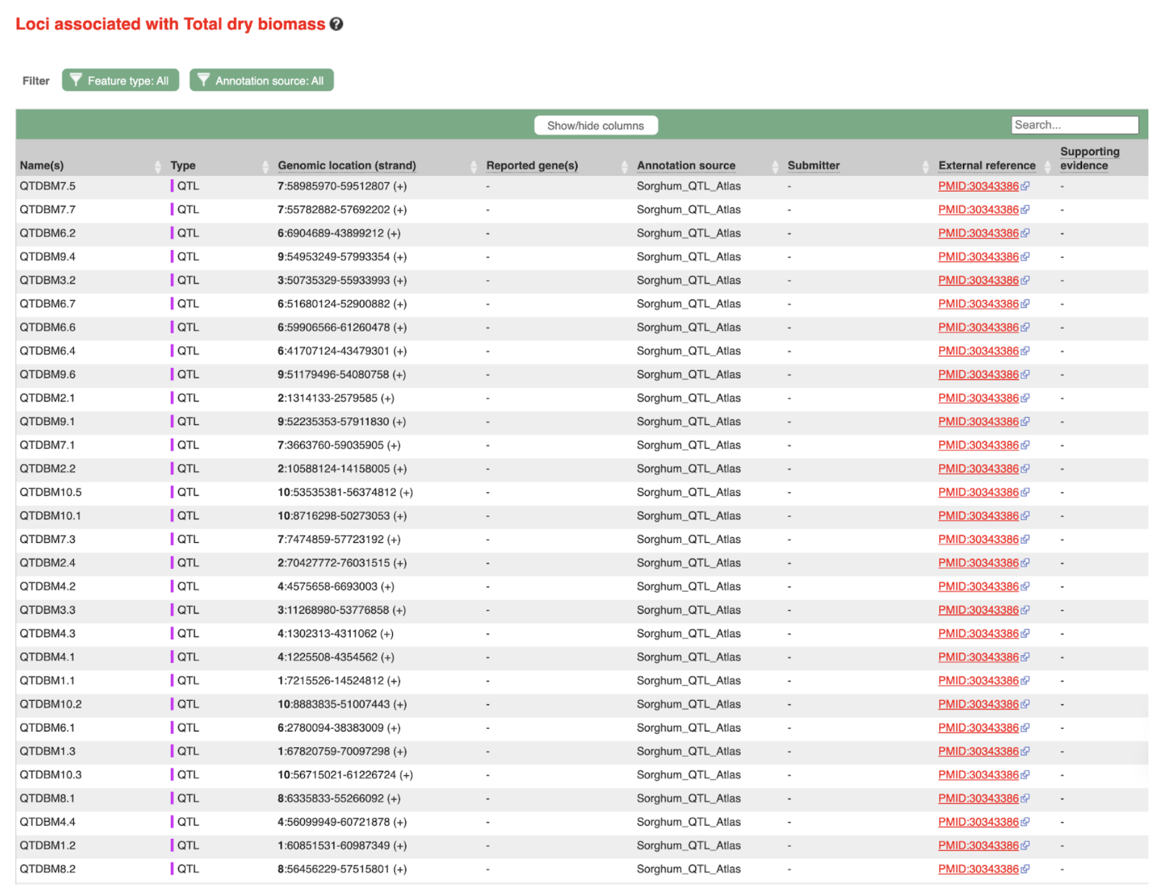Open the Feature type: All filter
Screen dimensions: 1160x893
[121, 81]
